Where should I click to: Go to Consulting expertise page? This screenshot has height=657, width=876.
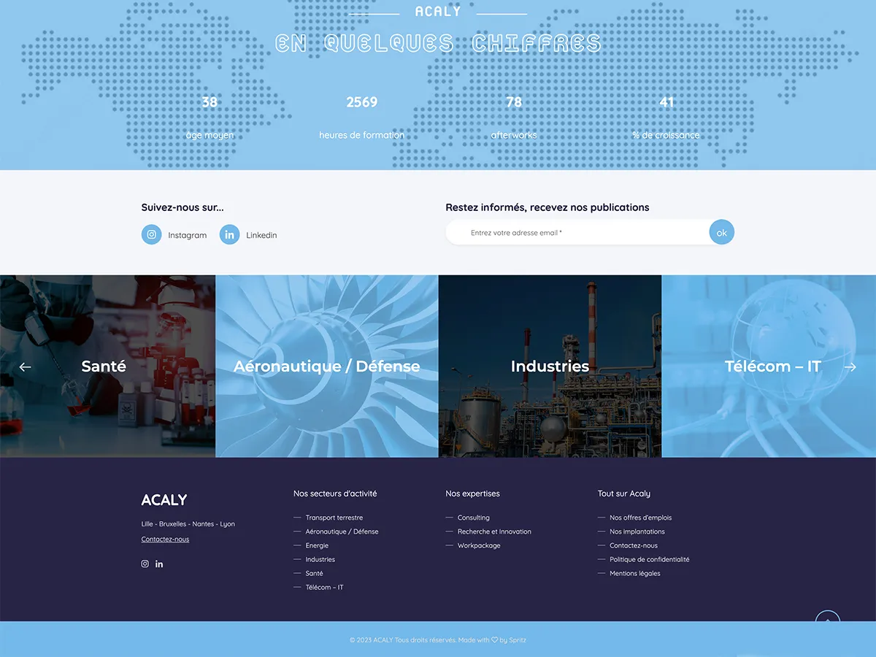coord(473,518)
